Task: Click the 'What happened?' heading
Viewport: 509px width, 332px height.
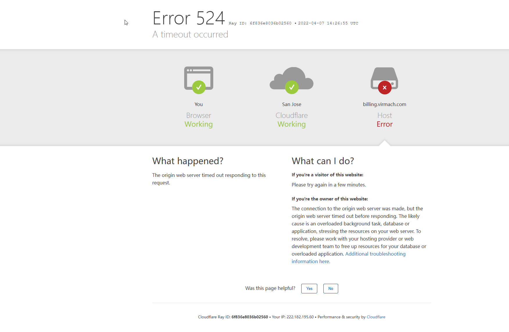Action: (188, 161)
